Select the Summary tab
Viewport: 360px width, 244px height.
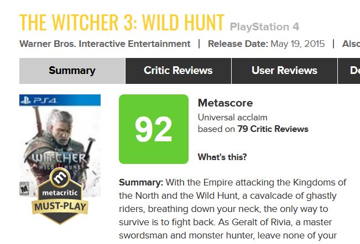coord(72,71)
